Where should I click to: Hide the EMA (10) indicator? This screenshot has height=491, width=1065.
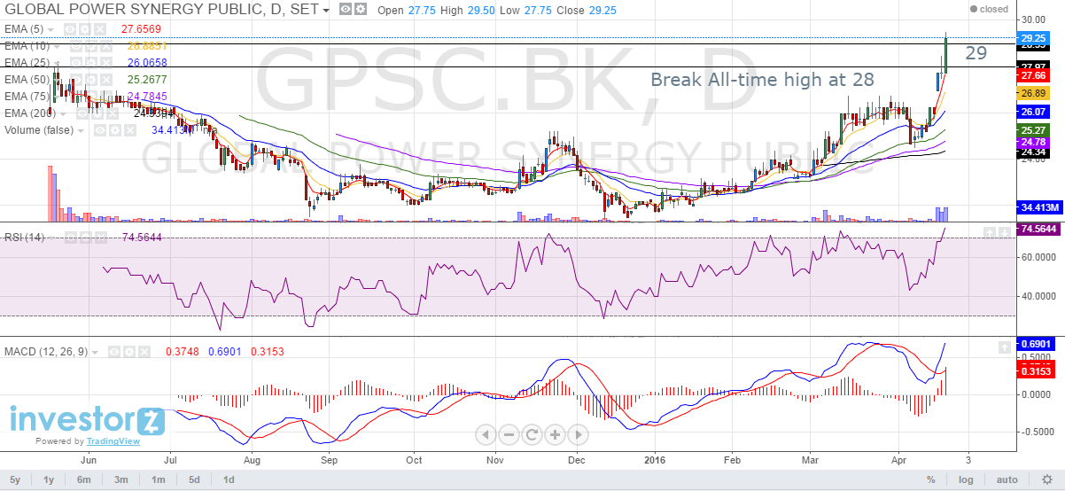click(76, 46)
